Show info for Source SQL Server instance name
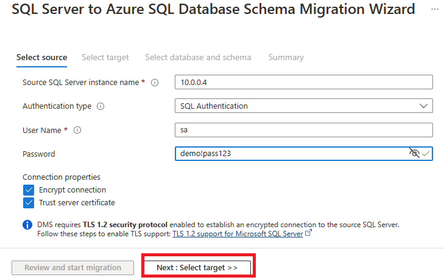This screenshot has width=444, height=280. point(155,83)
